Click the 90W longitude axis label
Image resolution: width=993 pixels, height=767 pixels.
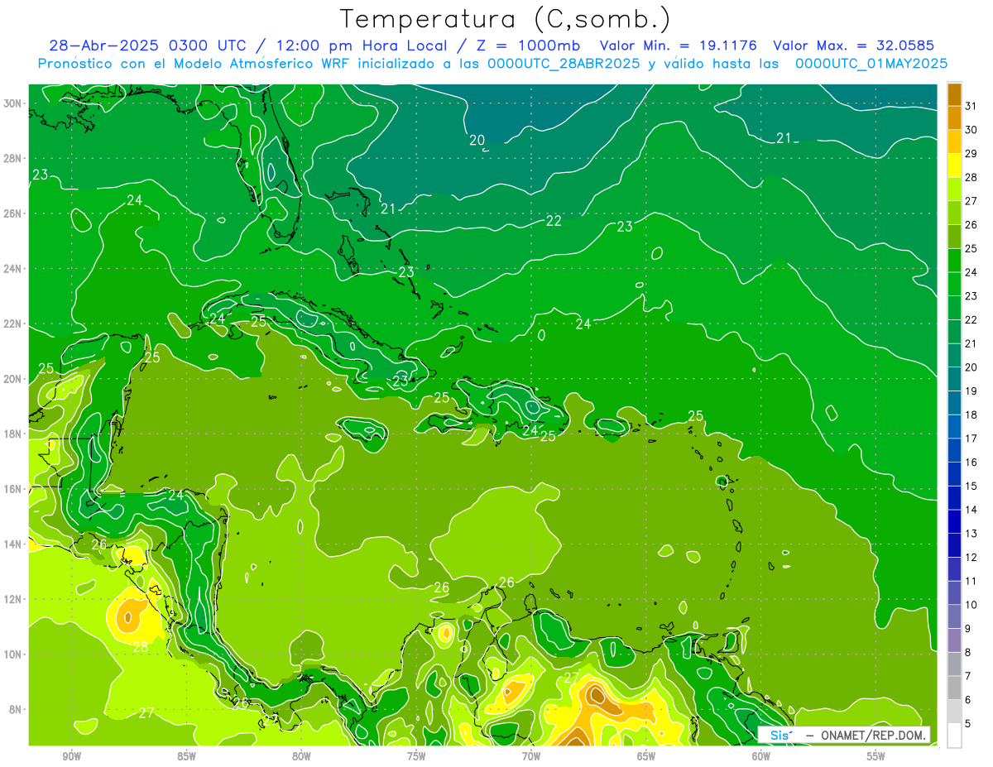pos(72,756)
